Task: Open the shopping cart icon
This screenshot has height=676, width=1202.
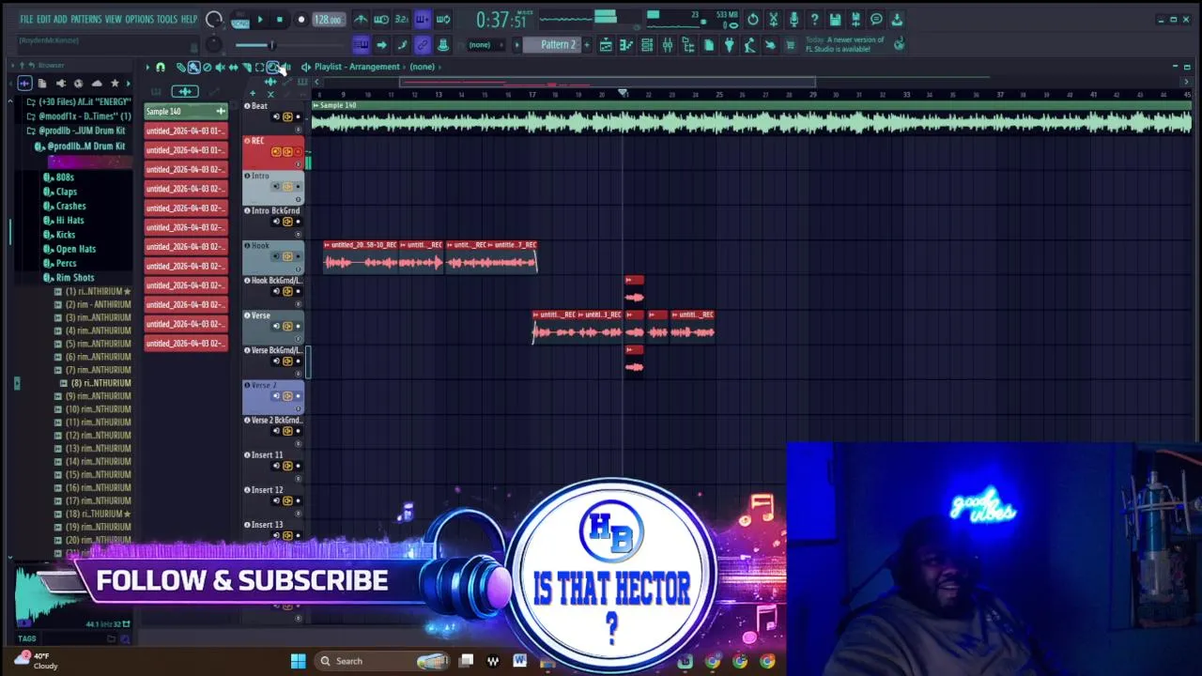Action: pos(791,45)
